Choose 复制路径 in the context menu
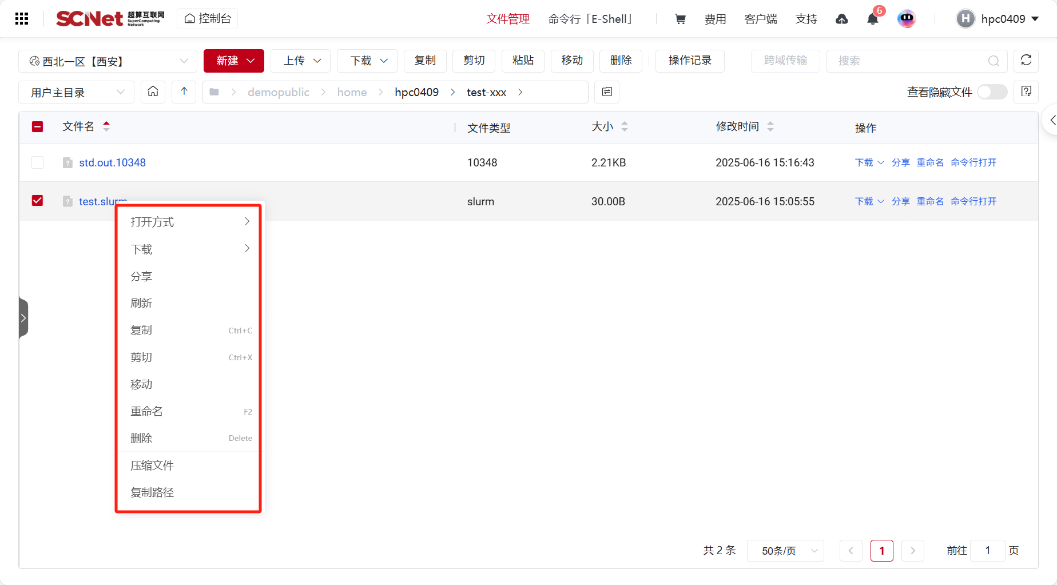Screen dimensions: 1057x585 (152, 492)
